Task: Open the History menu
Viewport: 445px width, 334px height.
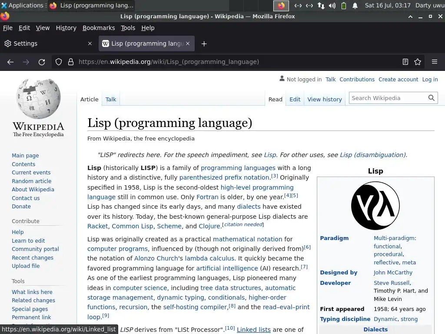Action: [66, 28]
